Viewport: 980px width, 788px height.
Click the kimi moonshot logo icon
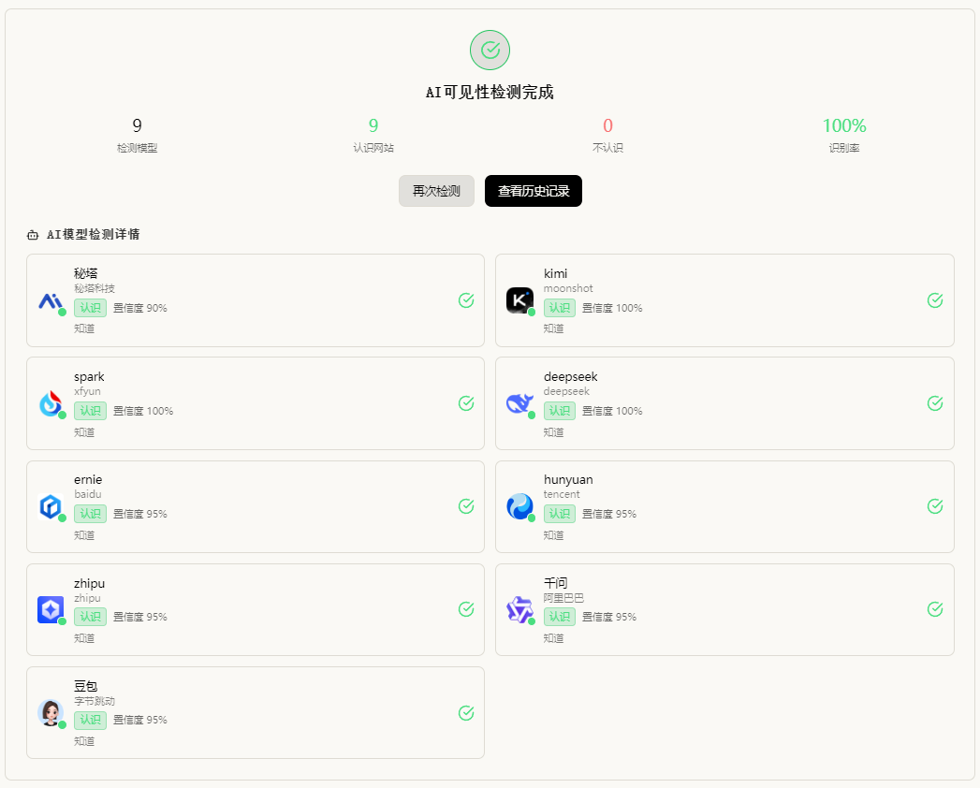[519, 300]
